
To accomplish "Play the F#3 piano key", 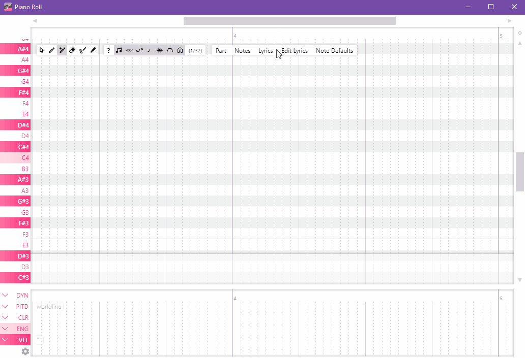I will (x=15, y=223).
